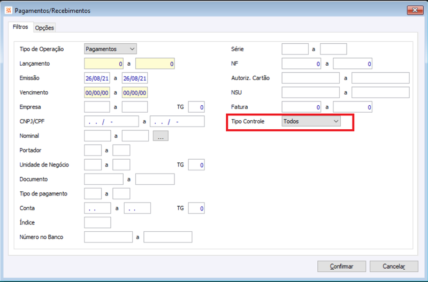Switch to the Opções tab
This screenshot has width=428, height=282.
tap(44, 28)
